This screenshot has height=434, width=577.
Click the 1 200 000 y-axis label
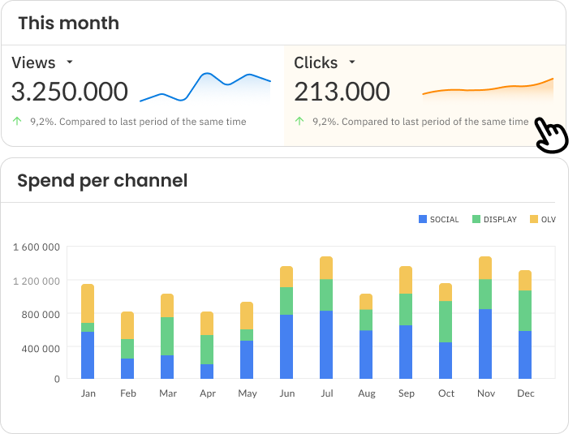(x=37, y=281)
